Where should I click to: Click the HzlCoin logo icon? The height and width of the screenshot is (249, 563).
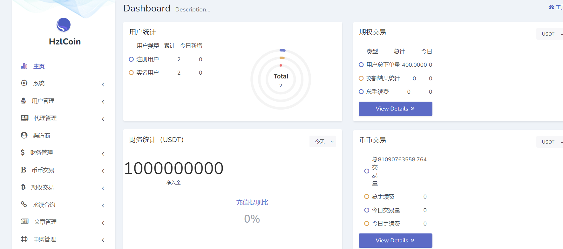point(64,25)
